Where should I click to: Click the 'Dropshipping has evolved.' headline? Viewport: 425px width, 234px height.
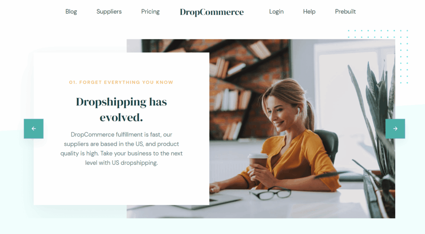tap(122, 110)
